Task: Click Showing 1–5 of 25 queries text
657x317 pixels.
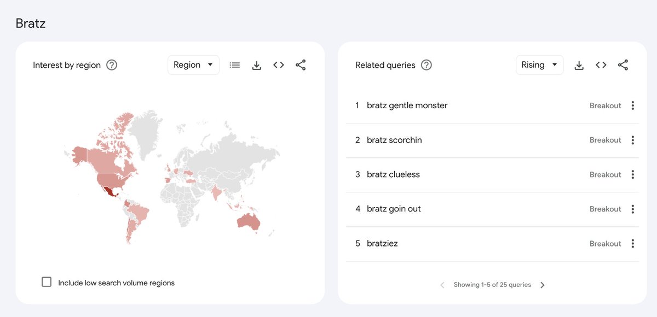Action: (492, 285)
